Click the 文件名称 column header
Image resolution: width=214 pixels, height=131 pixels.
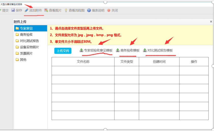pyautogui.click(x=83, y=62)
